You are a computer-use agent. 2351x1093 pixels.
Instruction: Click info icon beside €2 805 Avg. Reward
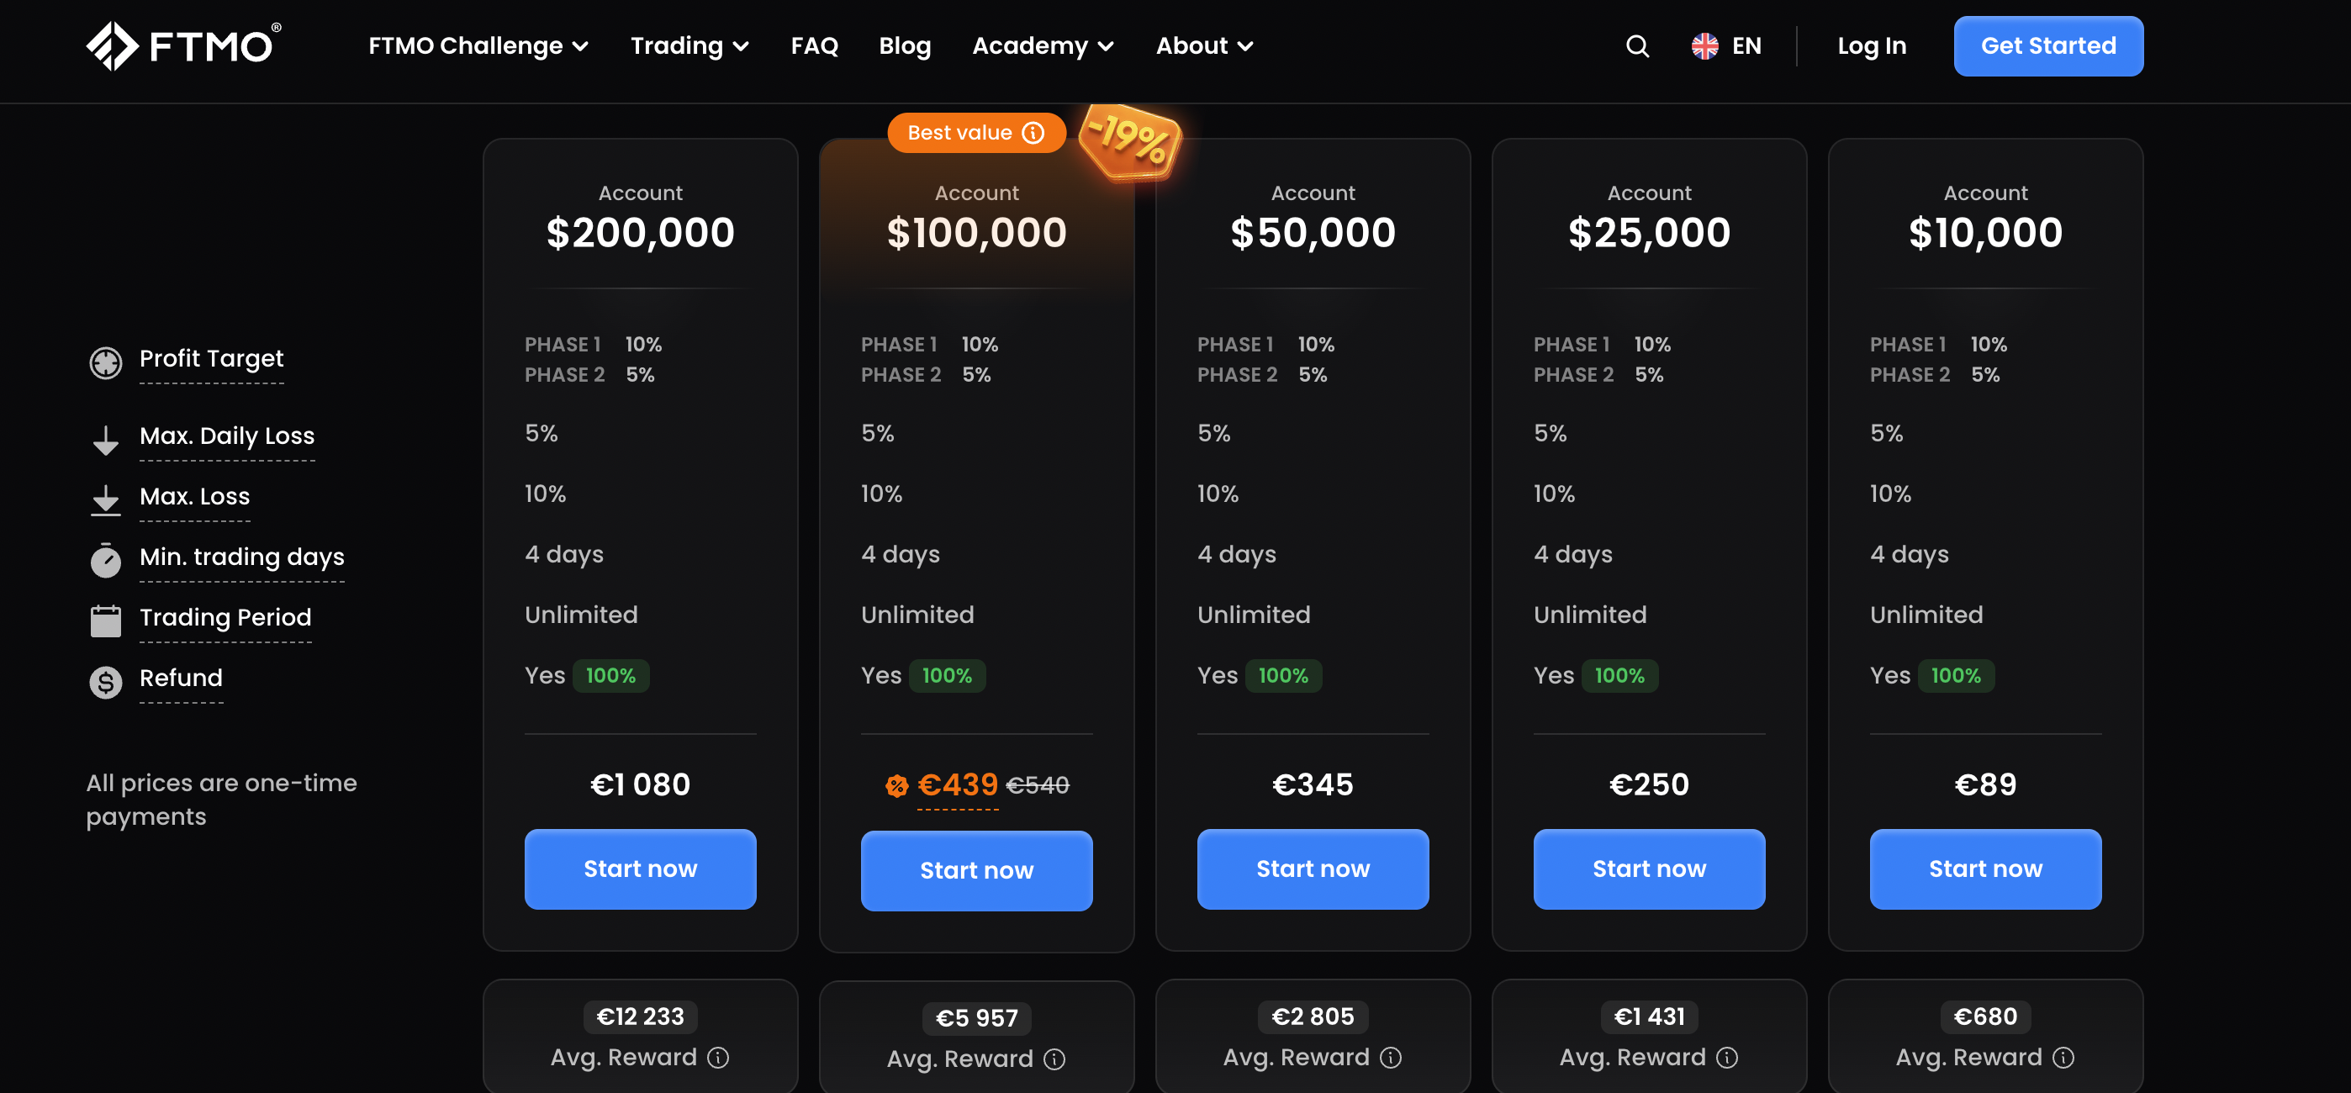[x=1391, y=1058]
